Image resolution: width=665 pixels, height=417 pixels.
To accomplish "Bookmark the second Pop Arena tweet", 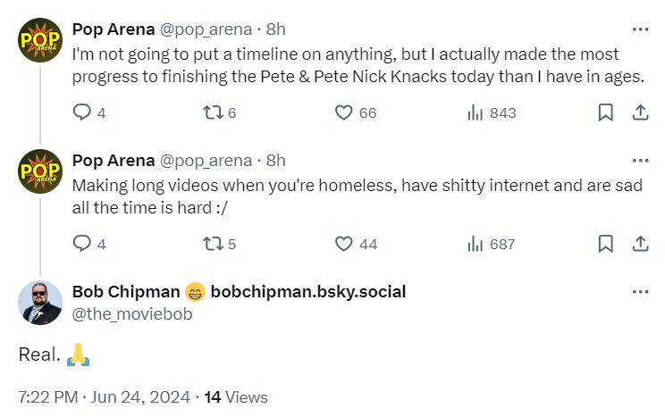I will coord(605,244).
